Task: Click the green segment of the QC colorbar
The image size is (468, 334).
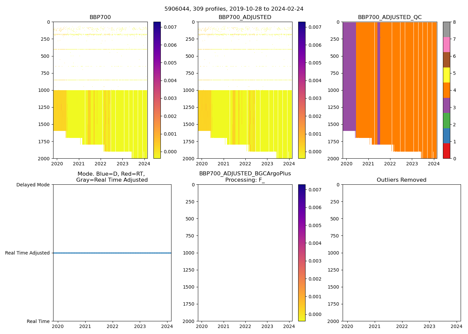Action: pyautogui.click(x=446, y=120)
